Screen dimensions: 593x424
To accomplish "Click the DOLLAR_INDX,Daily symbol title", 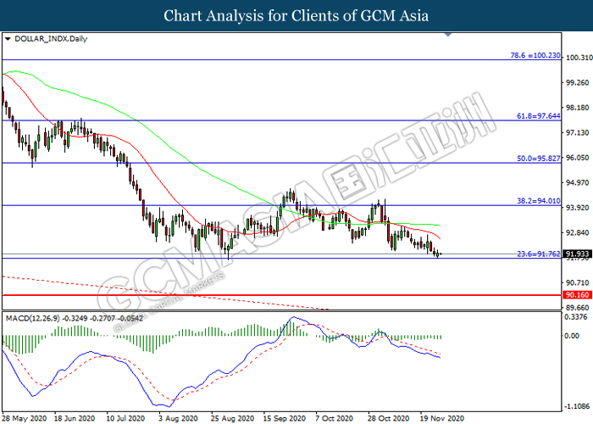I will pyautogui.click(x=51, y=39).
